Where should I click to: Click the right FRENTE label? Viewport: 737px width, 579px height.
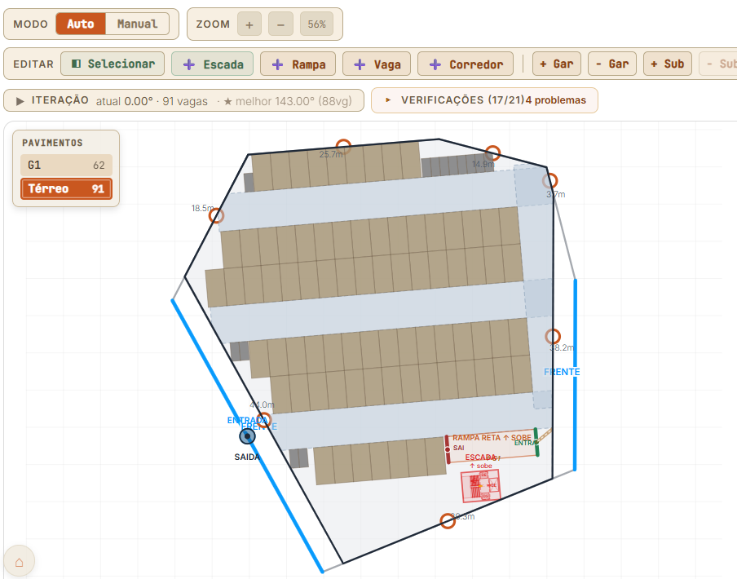[x=562, y=372]
